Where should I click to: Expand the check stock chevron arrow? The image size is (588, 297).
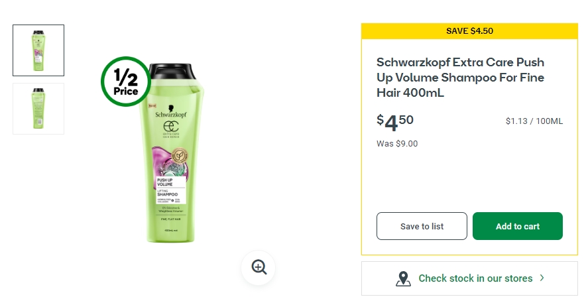(542, 278)
